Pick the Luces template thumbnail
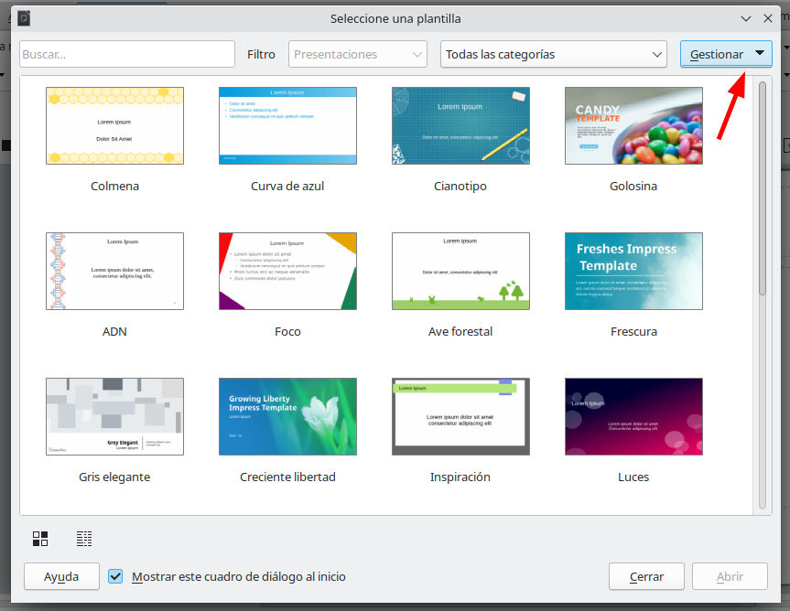The width and height of the screenshot is (790, 611). 633,417
